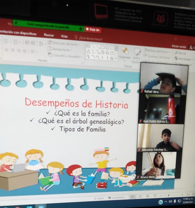
Task: Click the 'Tipos de Familia' text
Action: tap(82, 129)
